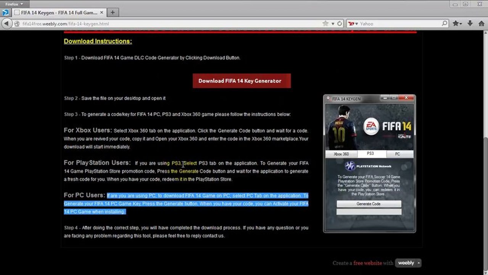488x275 pixels.
Task: Open the "free website" Weebly link
Action: pos(367,263)
